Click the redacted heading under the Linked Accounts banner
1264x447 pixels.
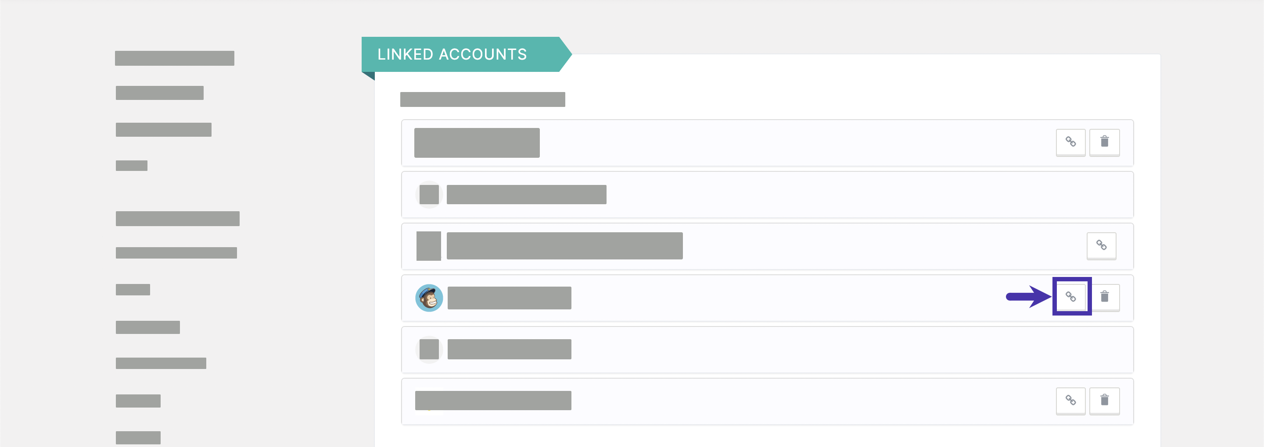pyautogui.click(x=483, y=99)
